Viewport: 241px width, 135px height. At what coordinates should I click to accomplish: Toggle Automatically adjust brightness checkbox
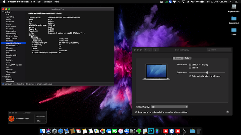pos(190,76)
